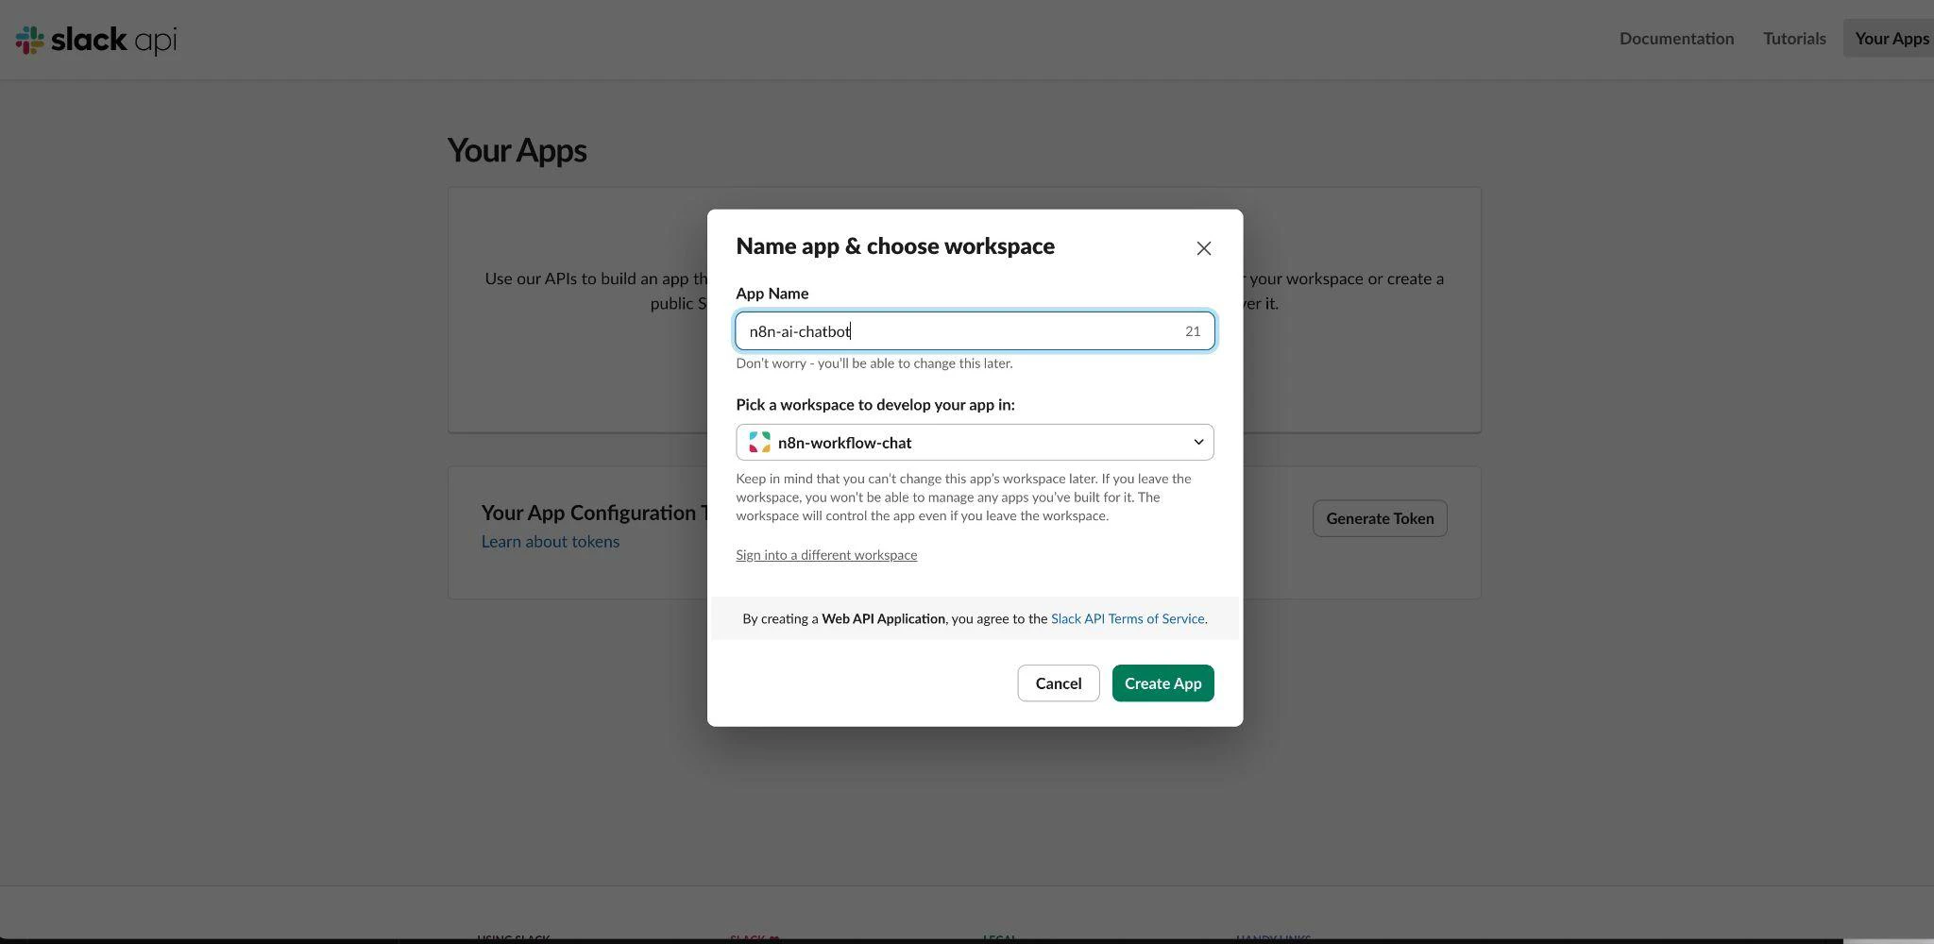Click the n8n-workflow-chat workspace icon

(x=759, y=443)
